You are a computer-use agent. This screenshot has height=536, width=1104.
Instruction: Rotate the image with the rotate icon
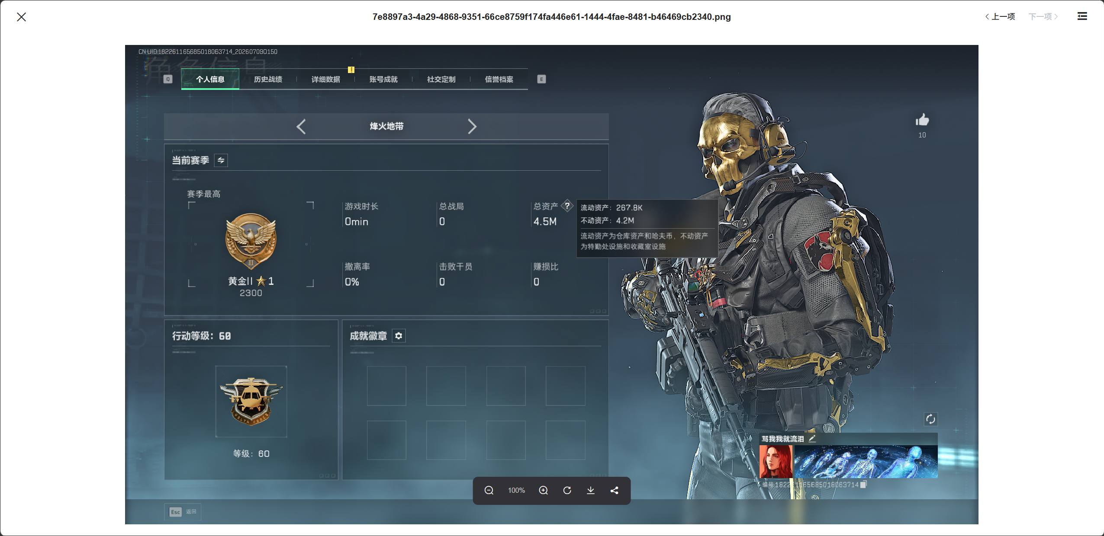click(x=567, y=490)
